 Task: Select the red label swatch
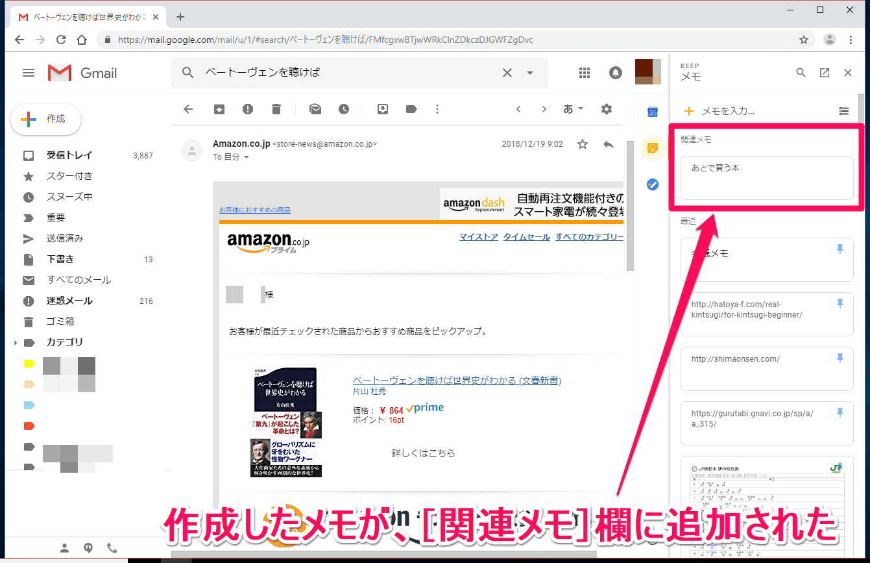pos(29,426)
